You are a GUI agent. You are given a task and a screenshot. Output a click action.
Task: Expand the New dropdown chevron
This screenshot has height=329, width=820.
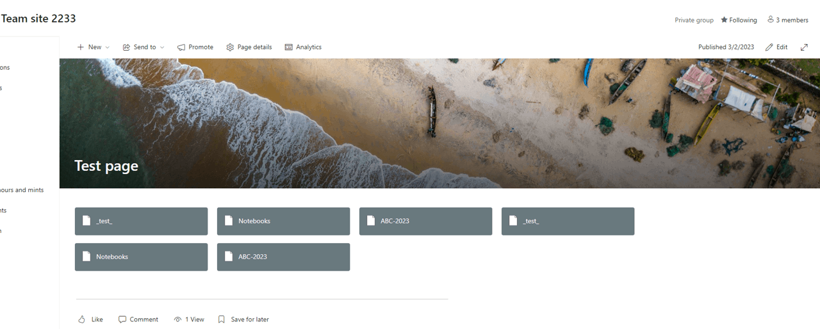pos(107,47)
